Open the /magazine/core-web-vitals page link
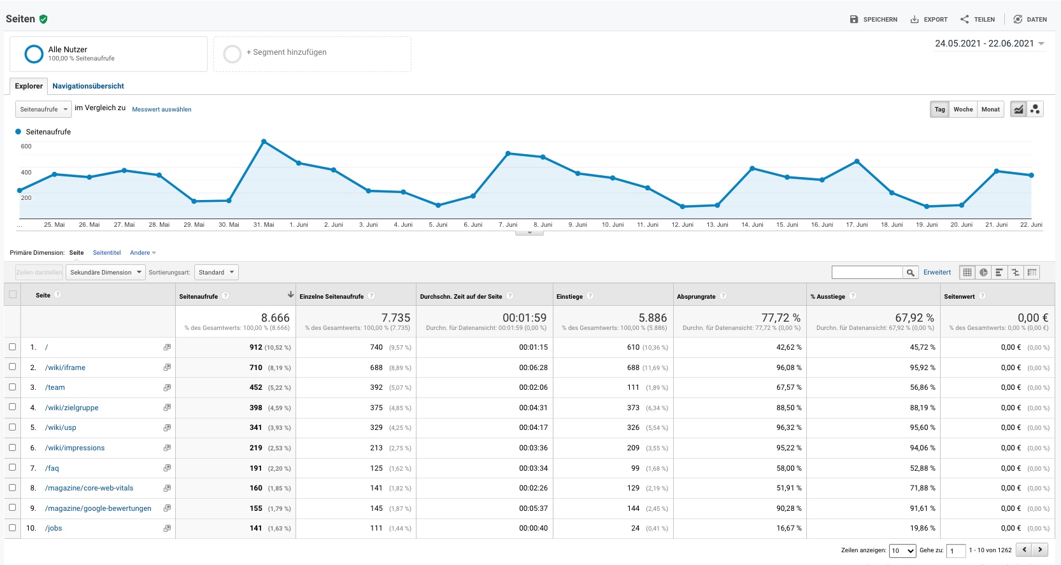 click(x=89, y=488)
